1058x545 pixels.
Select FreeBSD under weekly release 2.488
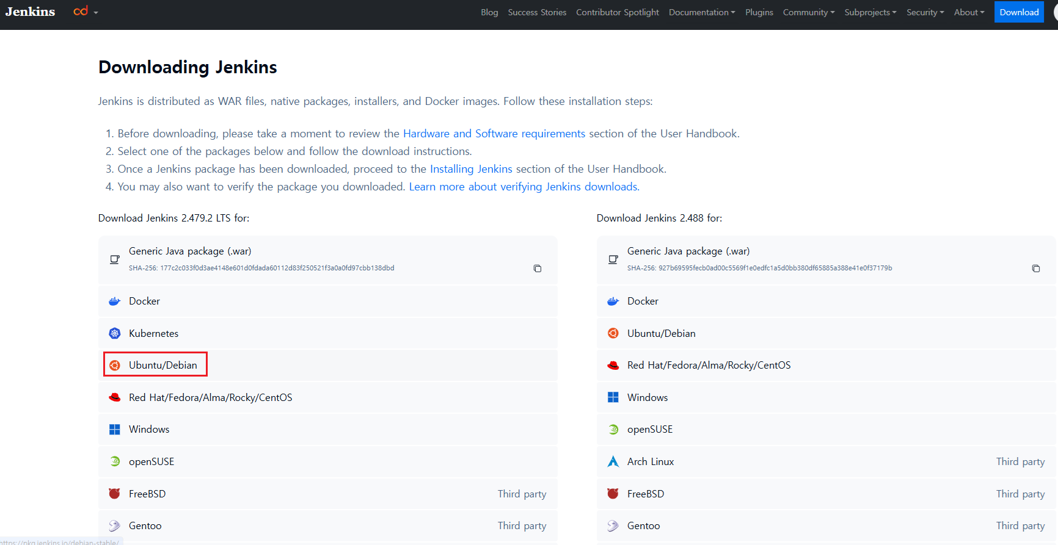(x=826, y=493)
